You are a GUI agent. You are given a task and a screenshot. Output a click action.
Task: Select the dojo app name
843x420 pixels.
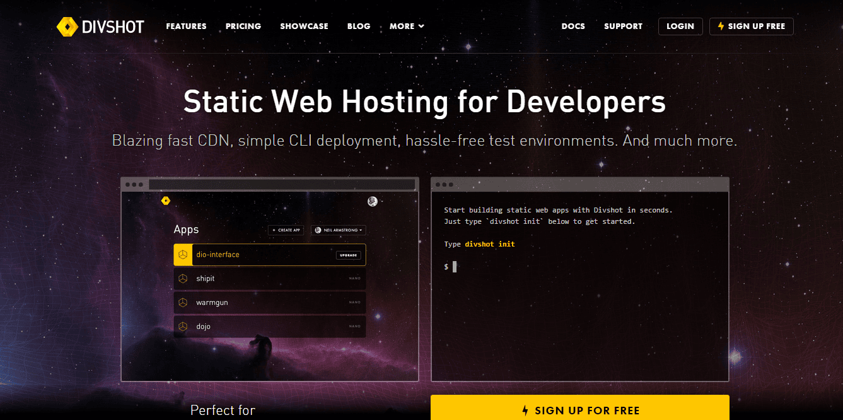[x=203, y=327]
